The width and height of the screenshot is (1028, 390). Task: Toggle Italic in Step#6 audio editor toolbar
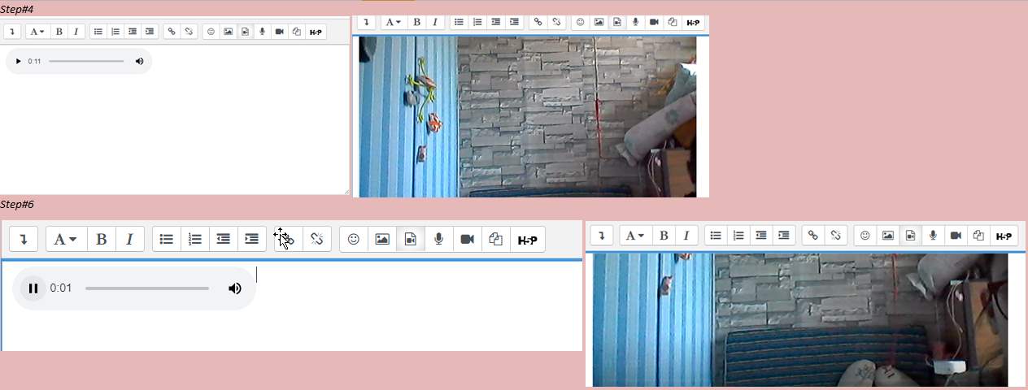click(x=130, y=239)
